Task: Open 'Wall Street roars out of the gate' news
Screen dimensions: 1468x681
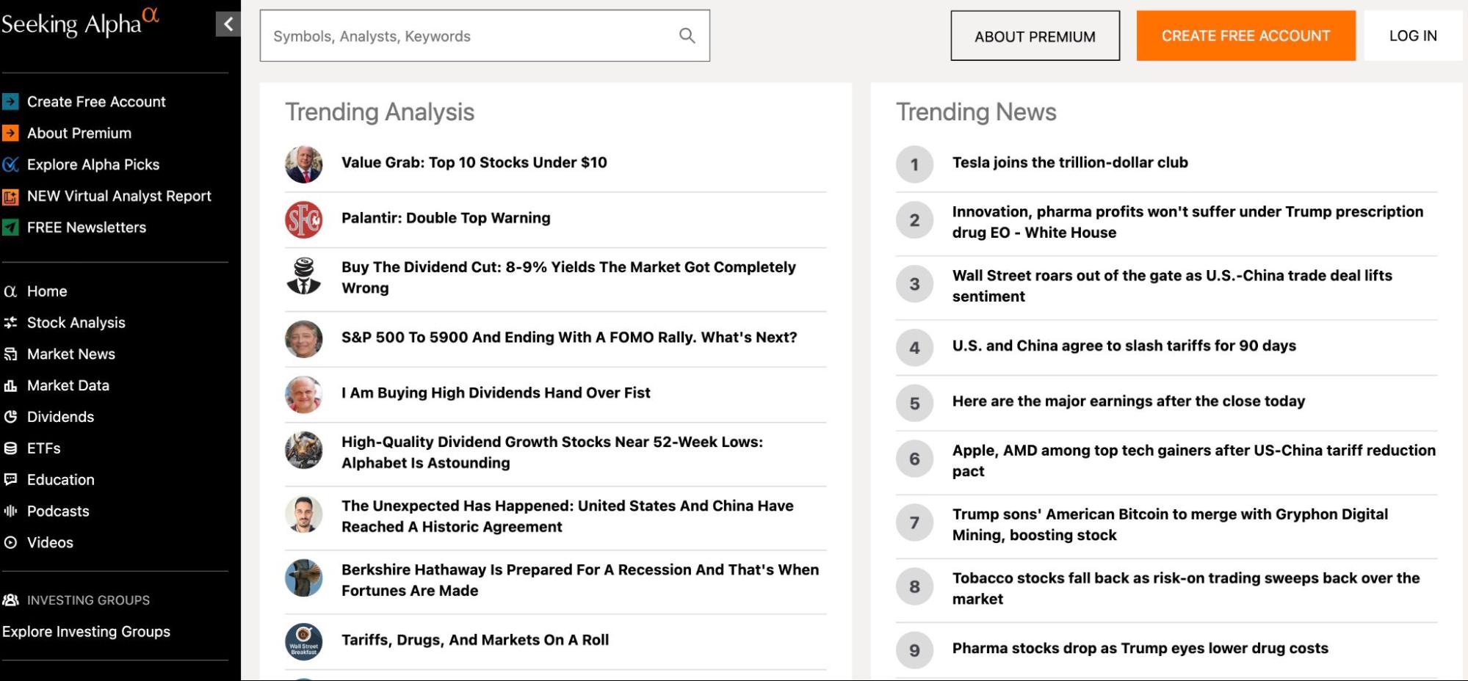Action: click(x=1172, y=285)
